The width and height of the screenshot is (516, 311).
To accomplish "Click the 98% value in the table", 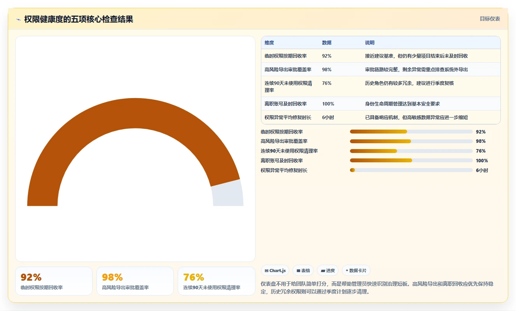I will coord(327,70).
